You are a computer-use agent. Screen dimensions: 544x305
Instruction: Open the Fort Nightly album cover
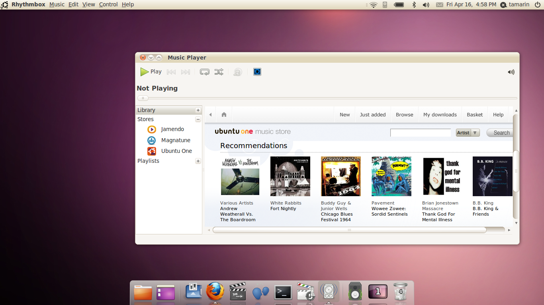point(290,176)
